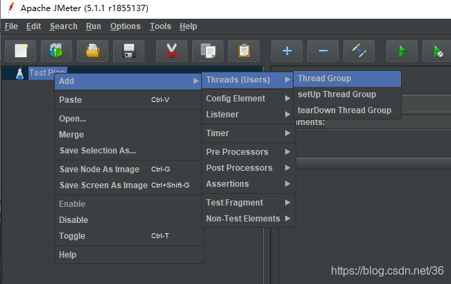This screenshot has height=284, width=451.
Task: Click the New test plan icon
Action: 21,51
